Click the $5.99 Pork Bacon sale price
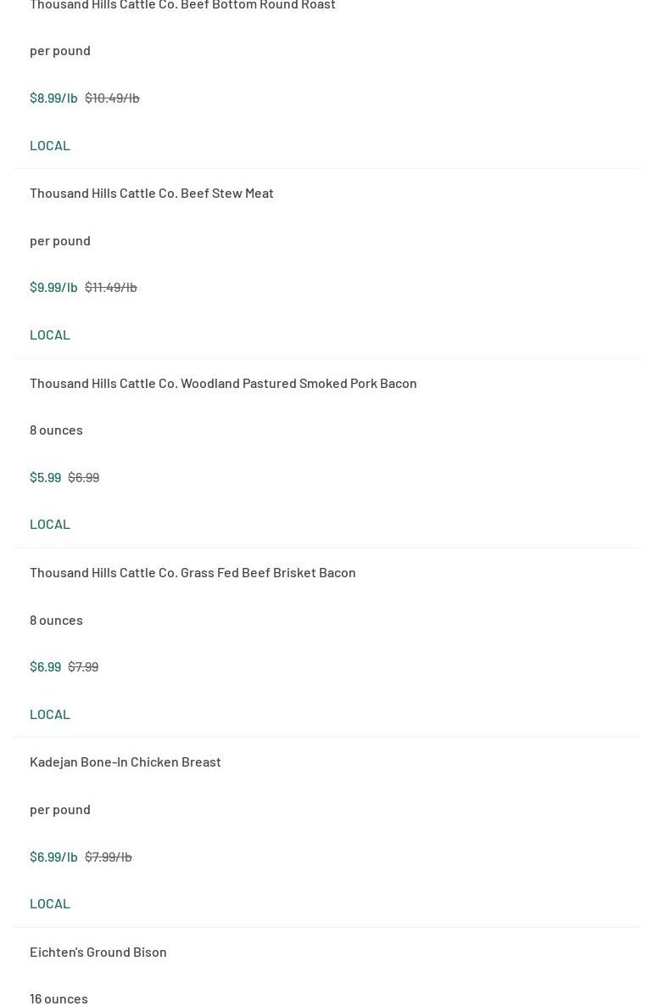 [45, 477]
